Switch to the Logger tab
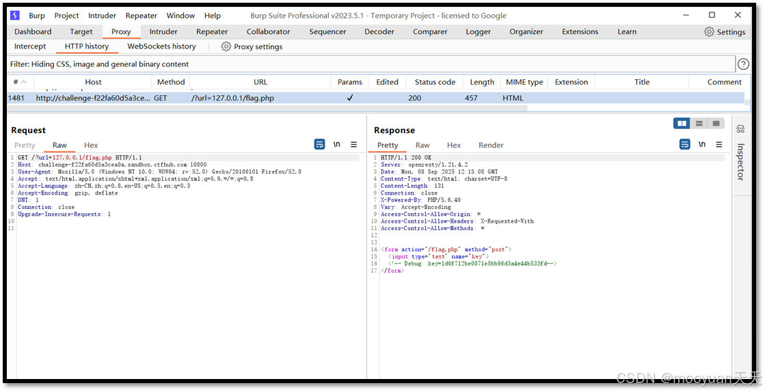765x392 pixels. coord(478,31)
